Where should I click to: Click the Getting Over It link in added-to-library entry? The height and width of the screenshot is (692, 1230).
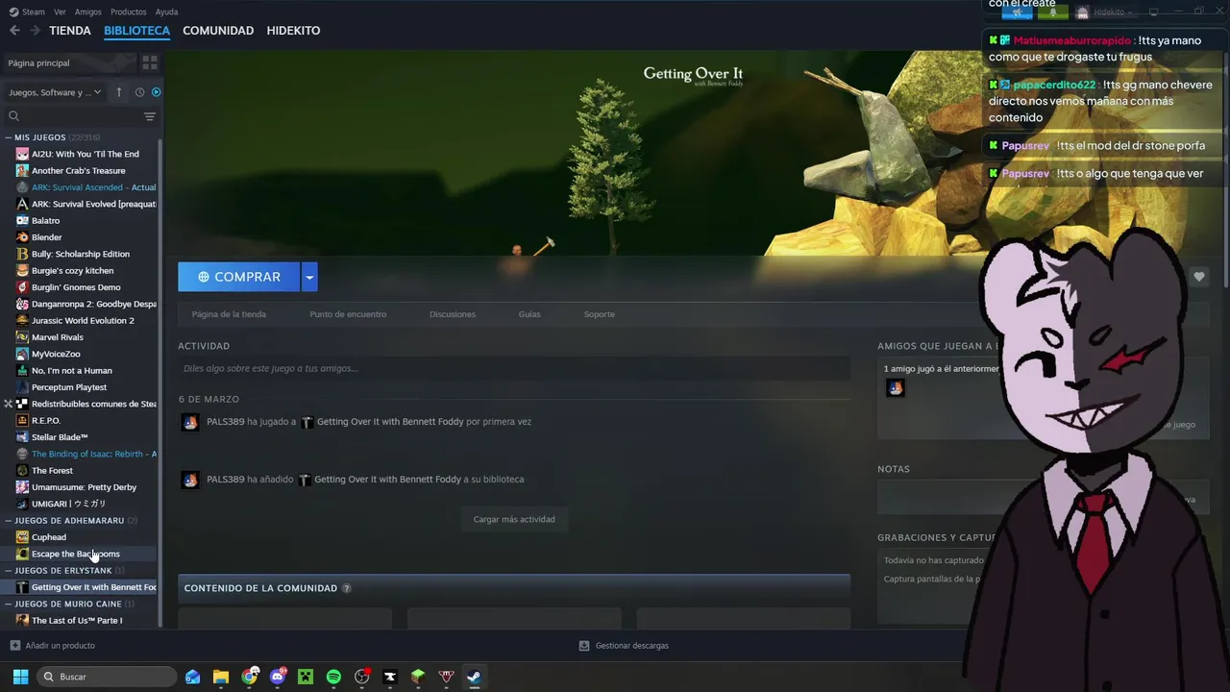point(388,480)
